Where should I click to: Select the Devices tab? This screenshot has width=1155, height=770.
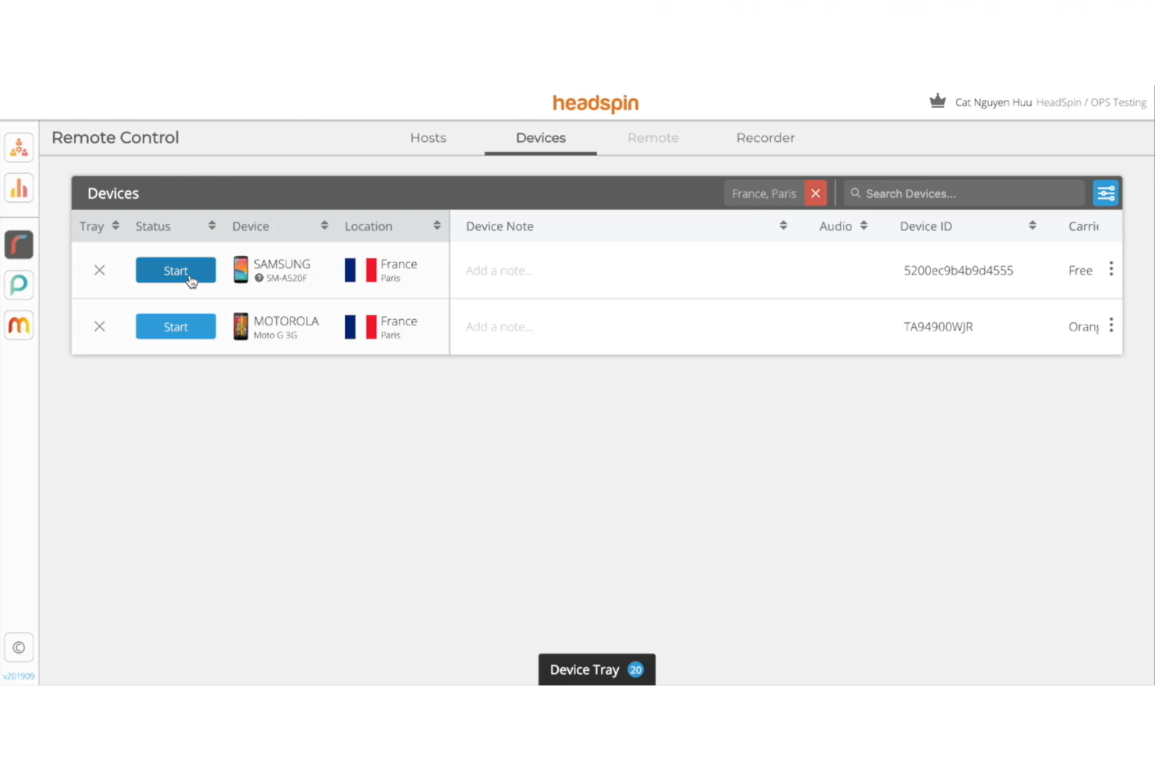pos(541,138)
